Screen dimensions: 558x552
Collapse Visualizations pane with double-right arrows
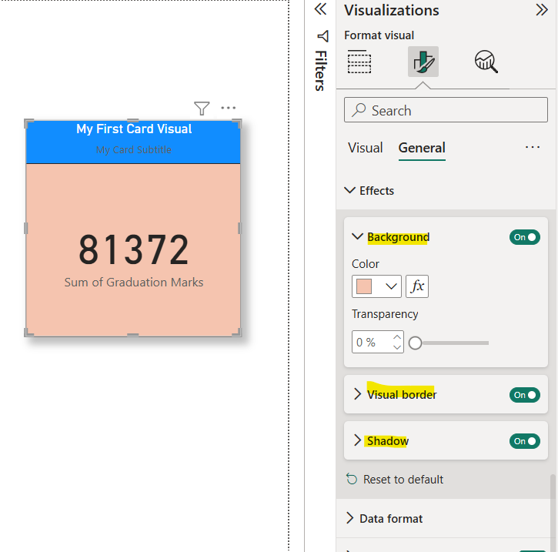click(x=542, y=10)
